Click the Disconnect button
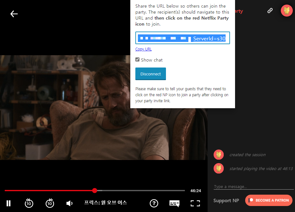The image size is (295, 212). (x=150, y=74)
